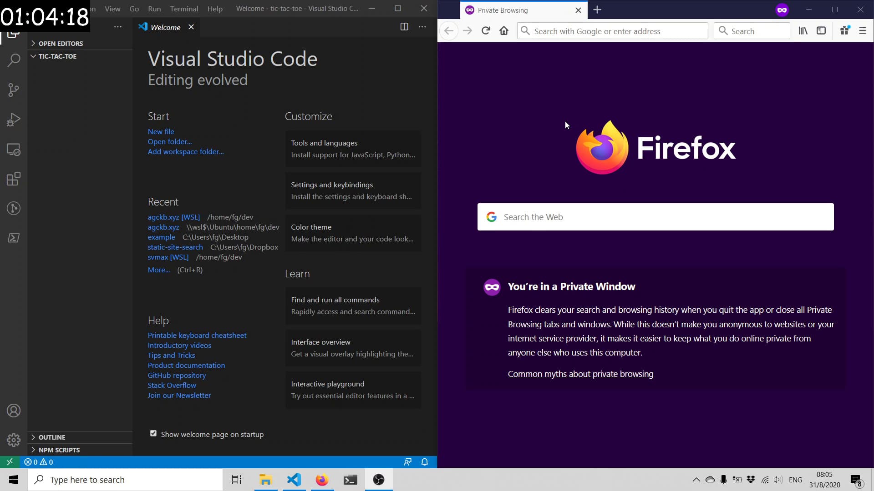
Task: Click Firefox forward arrow
Action: tap(467, 31)
